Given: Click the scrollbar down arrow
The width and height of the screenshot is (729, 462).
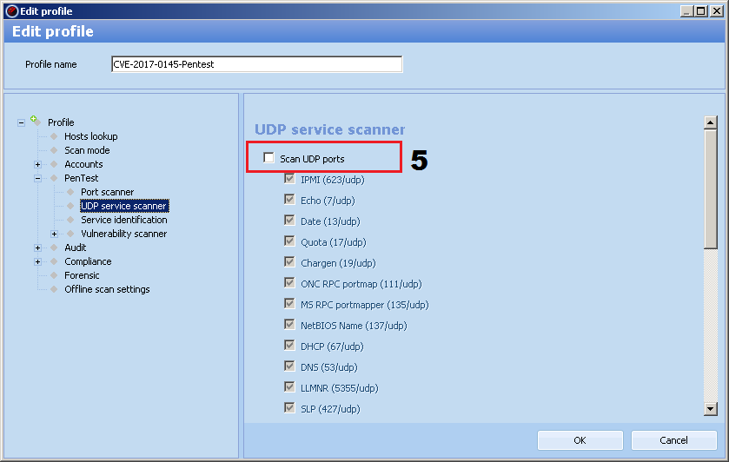Looking at the screenshot, I should click(710, 409).
